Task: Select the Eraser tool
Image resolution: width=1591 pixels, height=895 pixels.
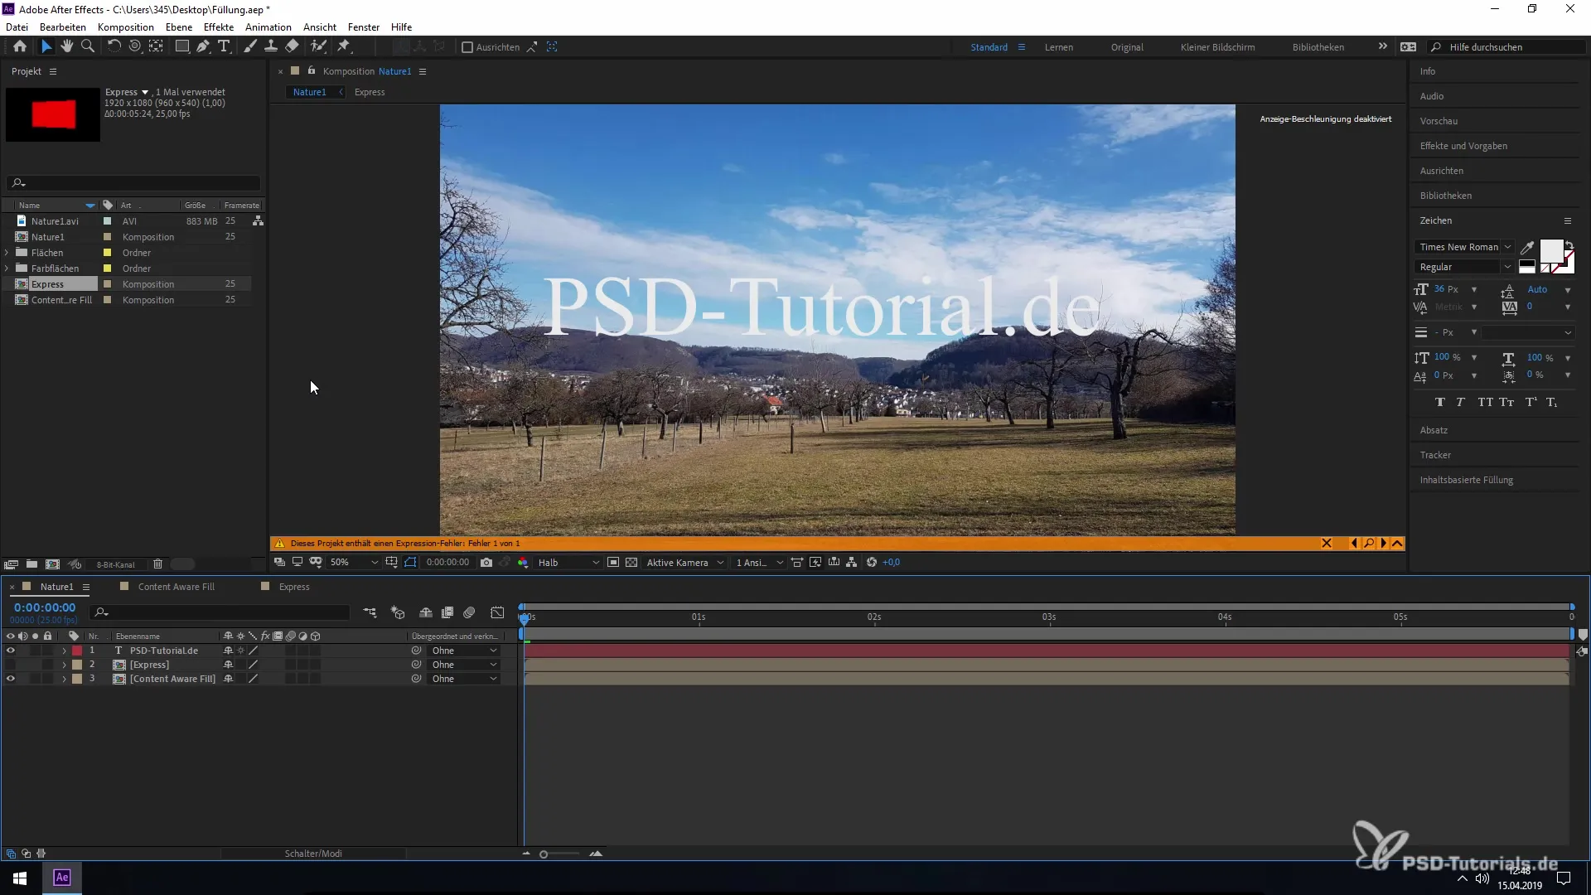Action: (x=292, y=46)
